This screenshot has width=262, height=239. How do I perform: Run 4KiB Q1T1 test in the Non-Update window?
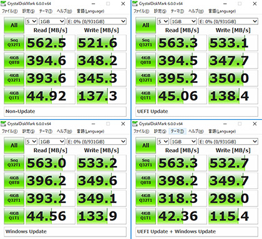coord(14,96)
